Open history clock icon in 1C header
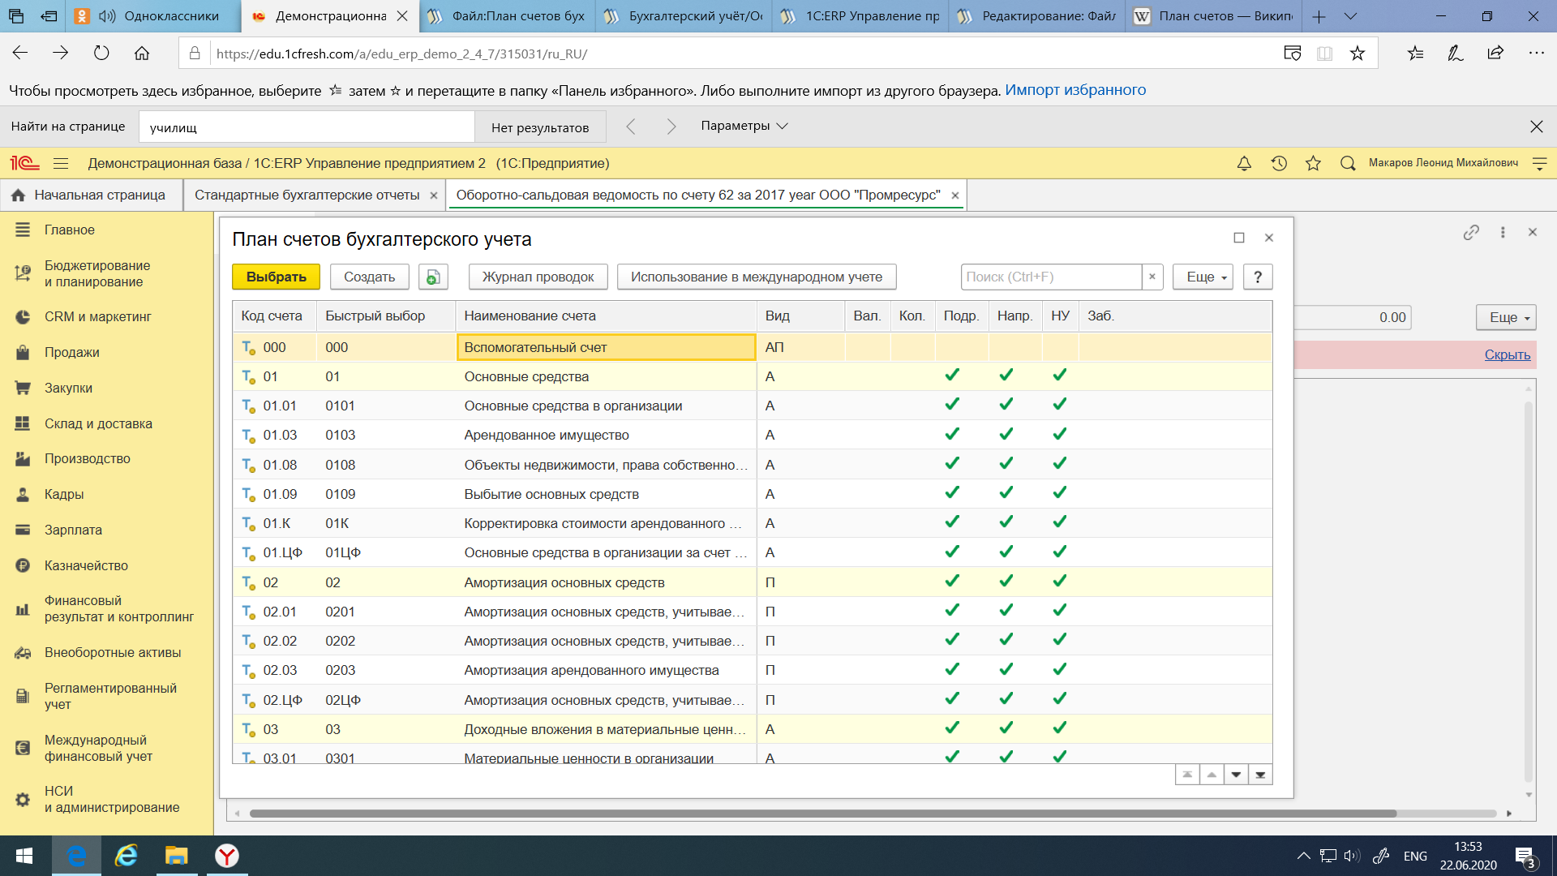 click(1279, 163)
